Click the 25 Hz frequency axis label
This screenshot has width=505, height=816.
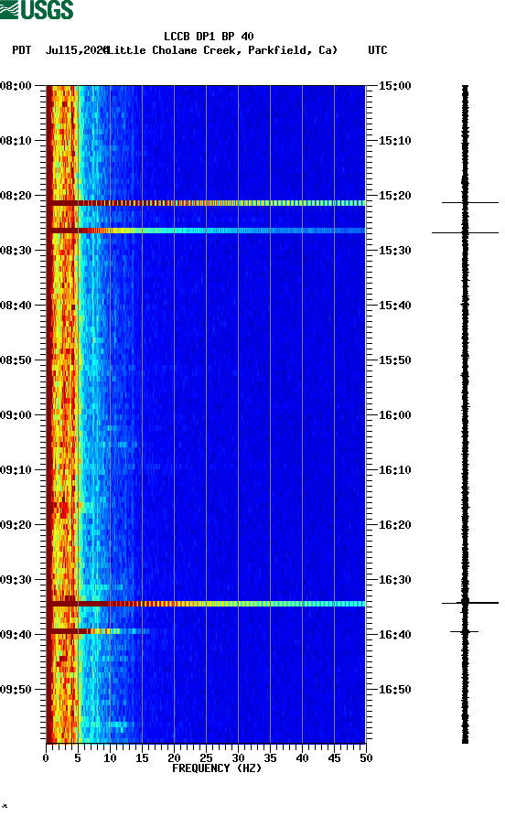(x=206, y=757)
